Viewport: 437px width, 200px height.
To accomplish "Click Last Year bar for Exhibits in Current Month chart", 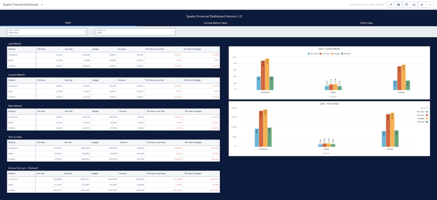I will pos(399,78).
